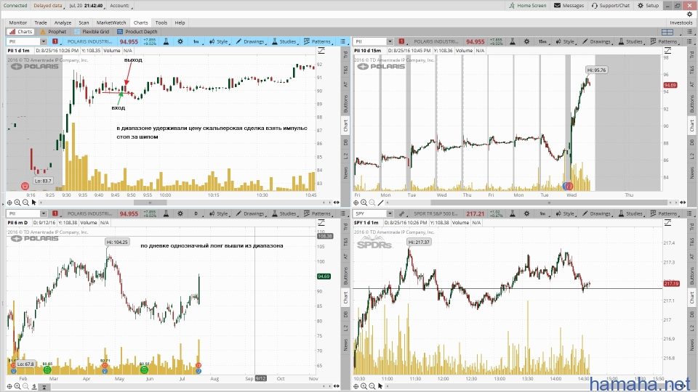The height and width of the screenshot is (392, 698).
Task: Toggle the Trd side tab of top-left chart
Action: 345,54
